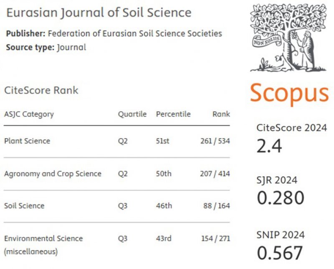The width and height of the screenshot is (334, 269).
Task: Select the Soil Science category row
Action: (117, 206)
